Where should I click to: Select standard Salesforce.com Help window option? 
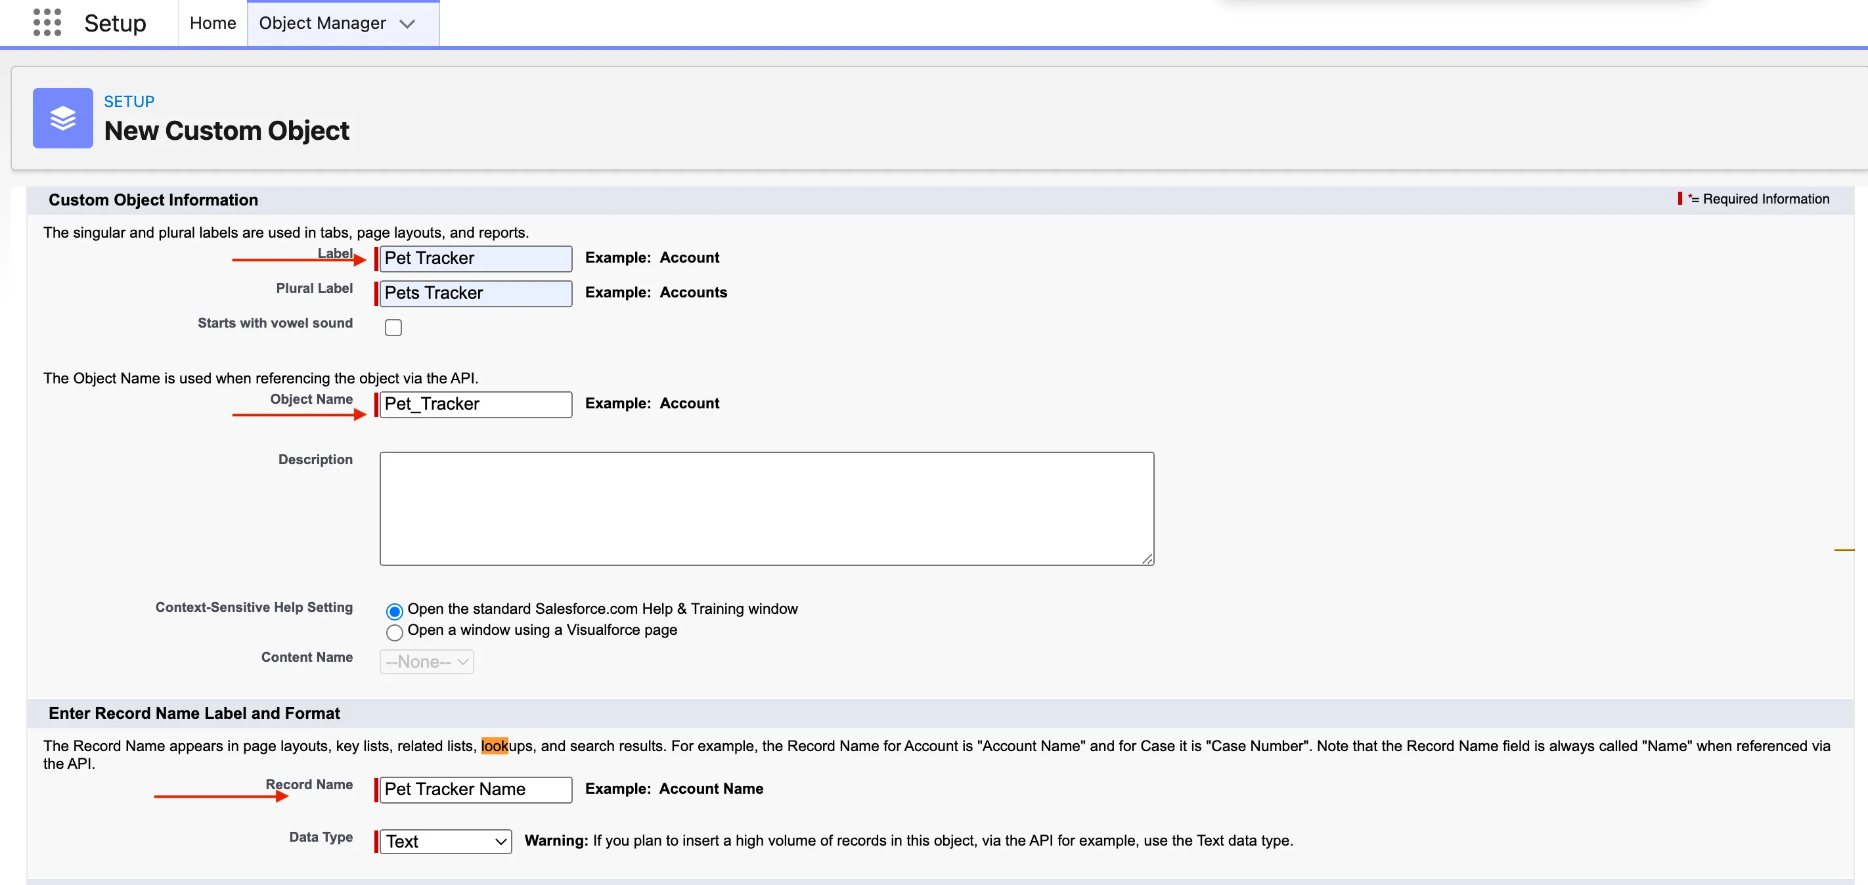click(395, 611)
